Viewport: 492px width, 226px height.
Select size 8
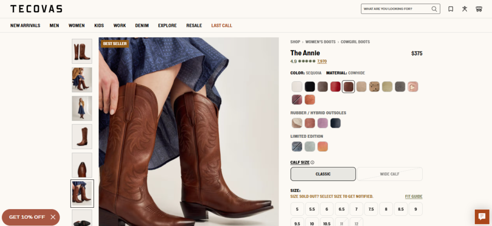point(386,209)
